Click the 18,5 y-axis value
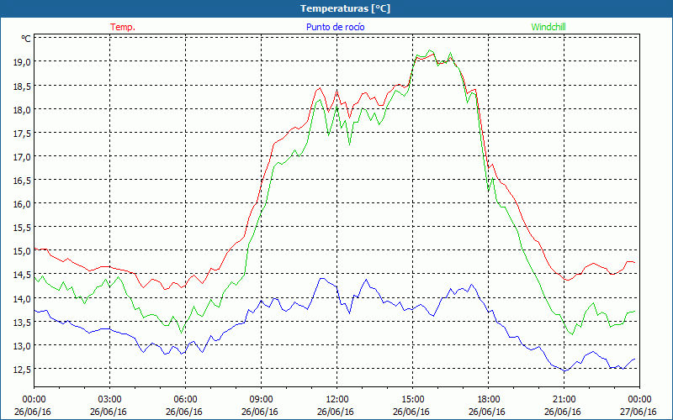Image resolution: width=673 pixels, height=420 pixels. pyautogui.click(x=24, y=87)
